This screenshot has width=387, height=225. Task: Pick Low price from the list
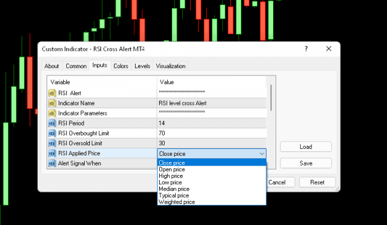click(212, 182)
